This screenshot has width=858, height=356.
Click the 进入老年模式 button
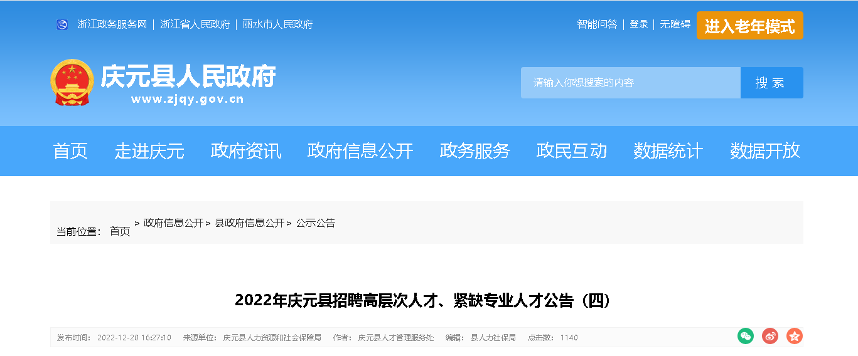[749, 26]
